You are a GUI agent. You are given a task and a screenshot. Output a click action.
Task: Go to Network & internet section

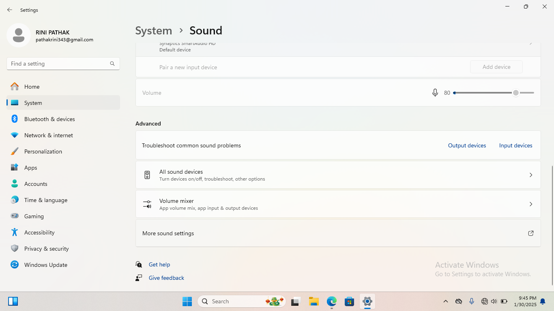click(x=49, y=135)
